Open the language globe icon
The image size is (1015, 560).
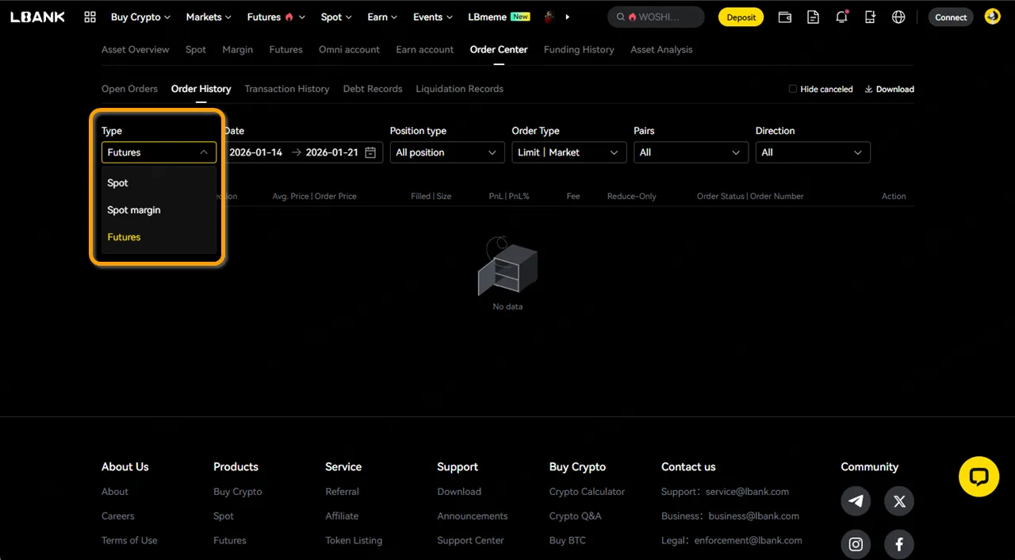898,17
